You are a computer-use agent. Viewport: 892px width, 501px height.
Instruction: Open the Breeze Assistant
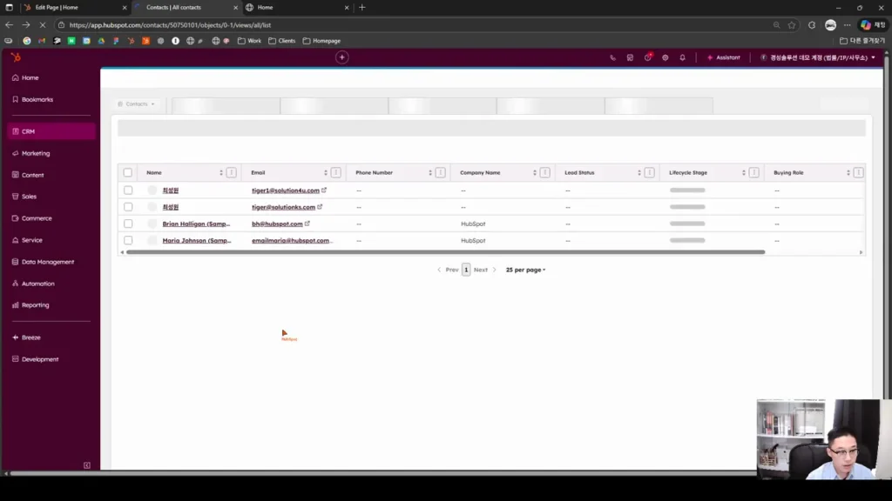pyautogui.click(x=724, y=57)
